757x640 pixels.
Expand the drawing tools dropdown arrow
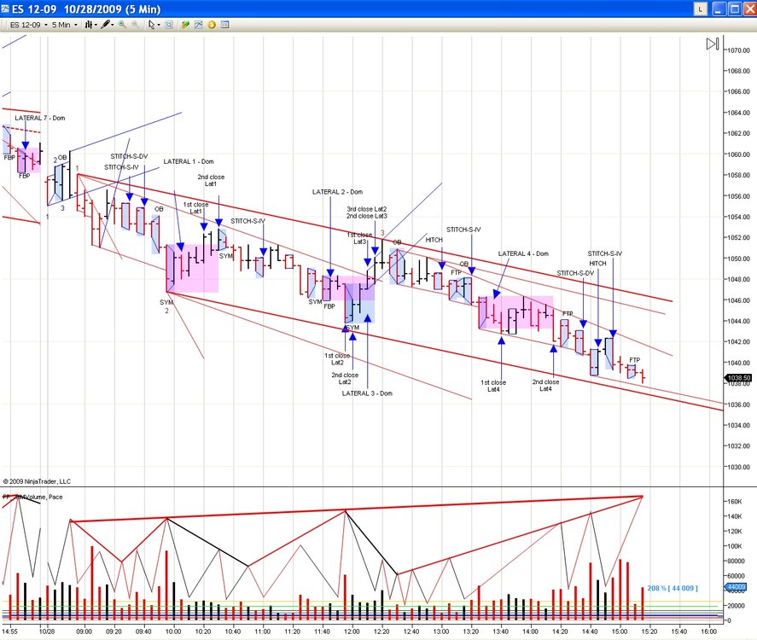point(113,25)
